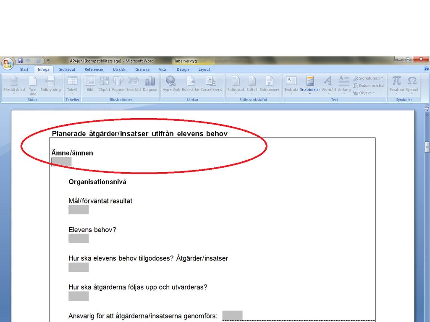Click the form field under Mål/förväntat resultat
The height and width of the screenshot is (322, 430).
point(79,210)
